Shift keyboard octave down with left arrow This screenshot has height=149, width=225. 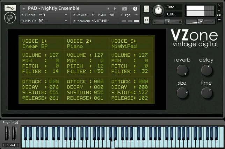[x=3, y=145]
